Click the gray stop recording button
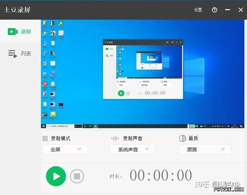 77,176
